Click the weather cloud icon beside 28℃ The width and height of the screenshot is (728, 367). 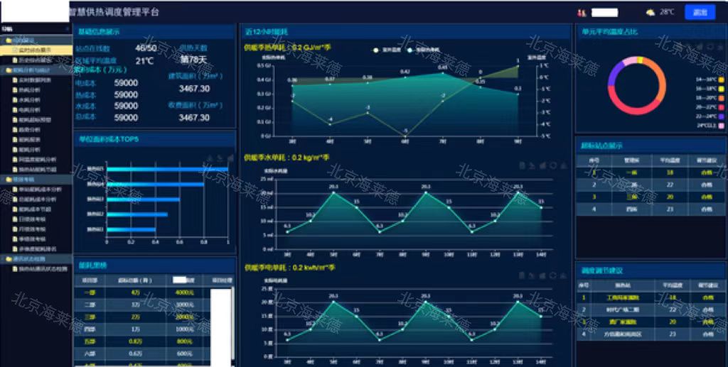[651, 13]
